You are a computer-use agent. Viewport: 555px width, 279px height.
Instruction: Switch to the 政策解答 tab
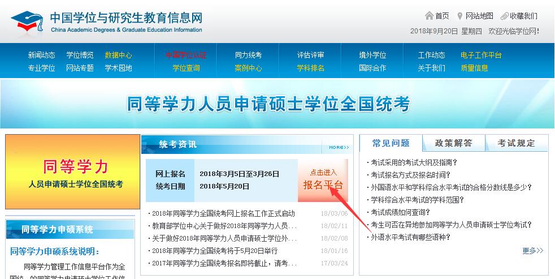tap(453, 143)
